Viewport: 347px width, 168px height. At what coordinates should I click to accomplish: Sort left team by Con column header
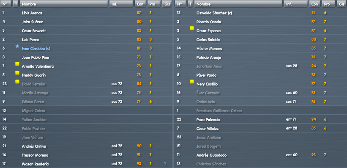140,4
